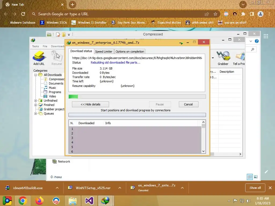Switch Explorer to large icons view

coord(256,177)
